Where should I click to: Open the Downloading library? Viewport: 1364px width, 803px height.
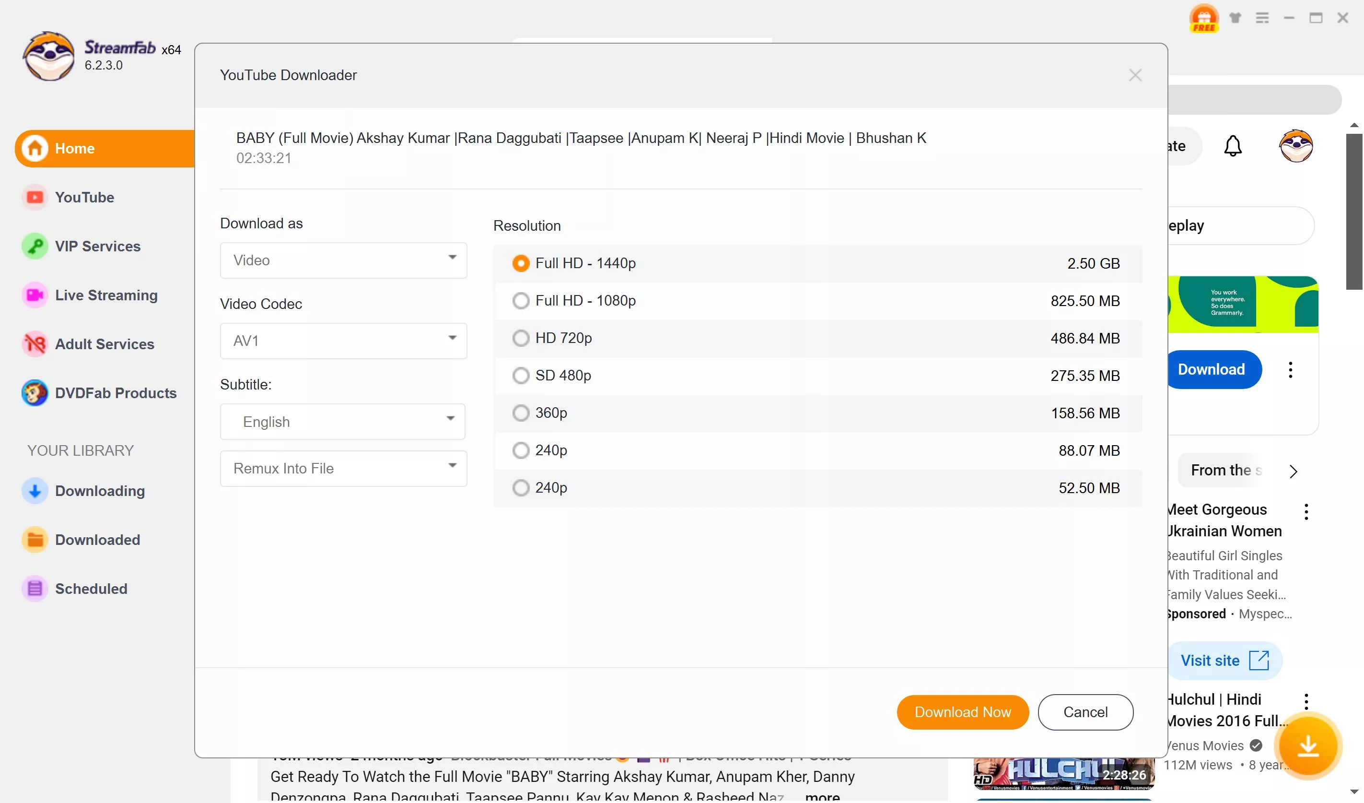[100, 491]
